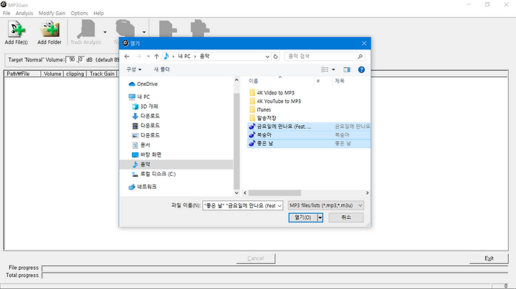Click the address bar music note icon

tap(166, 57)
